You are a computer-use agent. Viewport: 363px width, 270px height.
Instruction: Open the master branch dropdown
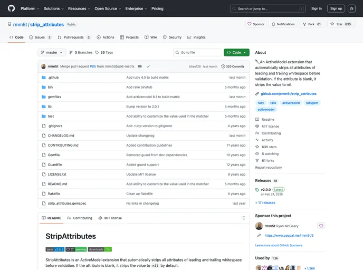tap(52, 53)
